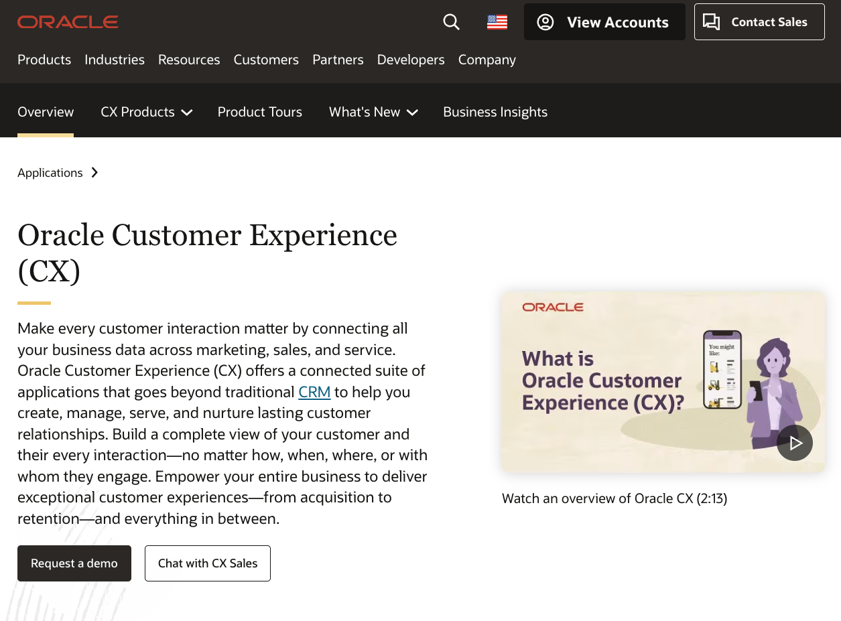The width and height of the screenshot is (841, 621).
Task: Follow the CRM hyperlink in the paragraph
Action: click(x=314, y=392)
